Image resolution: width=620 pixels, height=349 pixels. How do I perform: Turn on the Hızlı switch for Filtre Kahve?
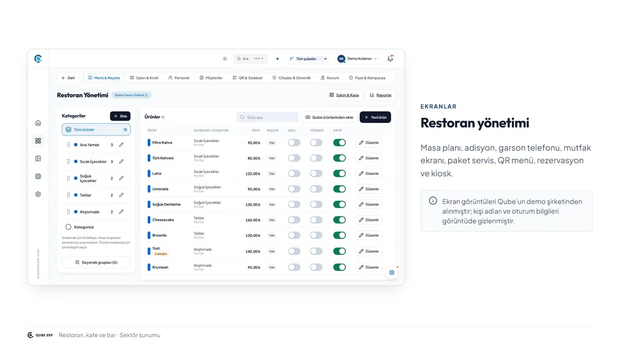(294, 143)
